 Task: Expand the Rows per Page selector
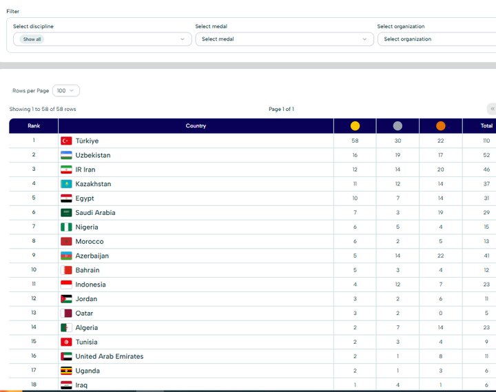(66, 91)
